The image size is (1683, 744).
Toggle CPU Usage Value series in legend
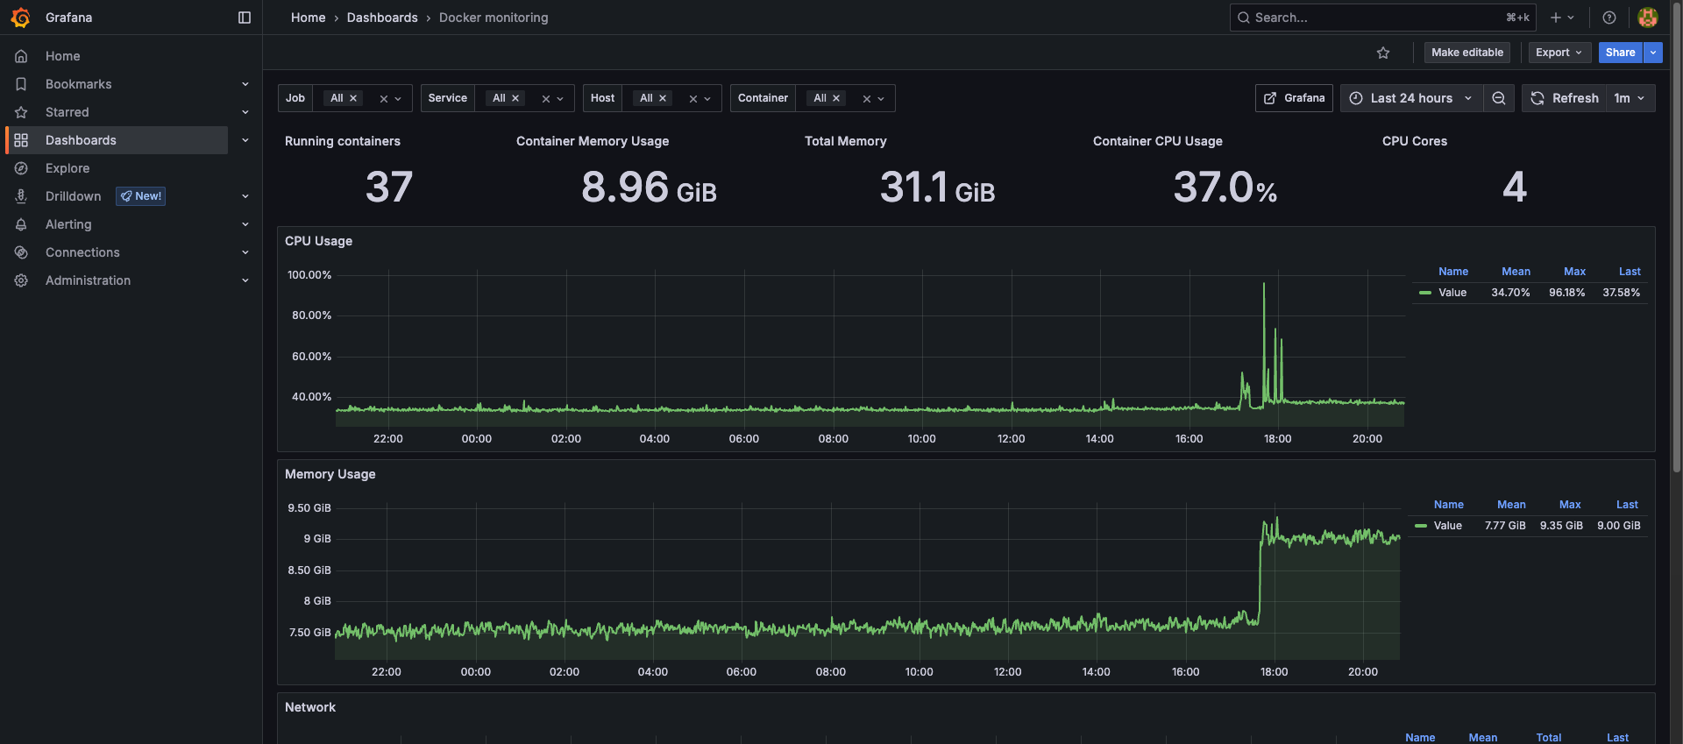[1452, 293]
